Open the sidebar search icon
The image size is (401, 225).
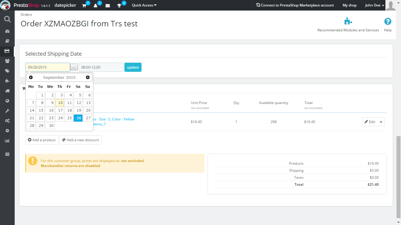coord(7,19)
